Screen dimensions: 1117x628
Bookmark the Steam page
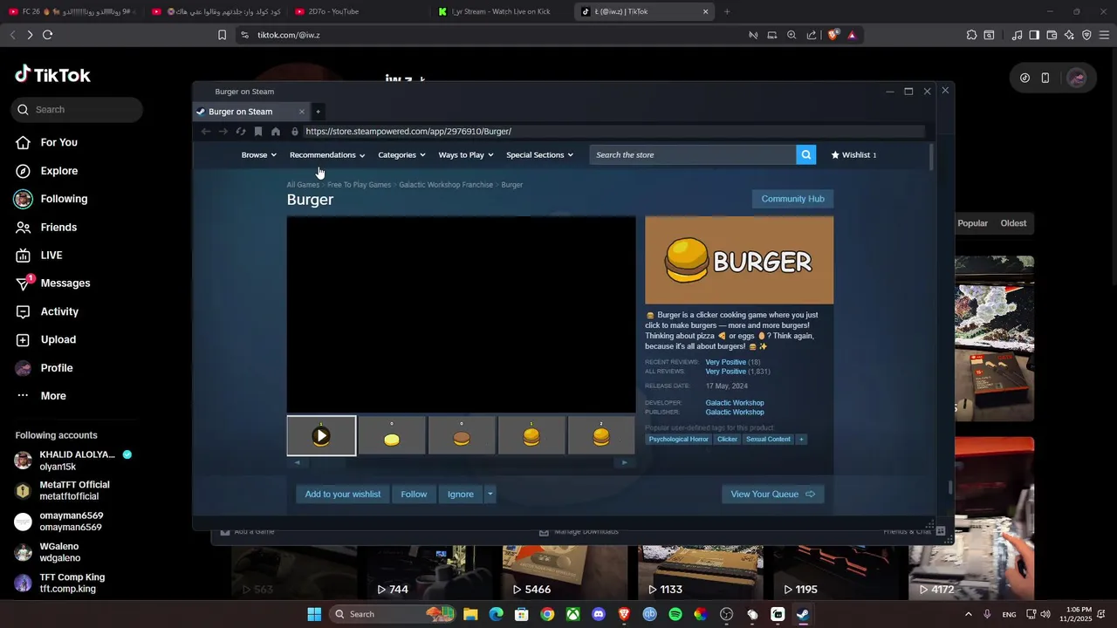click(258, 132)
